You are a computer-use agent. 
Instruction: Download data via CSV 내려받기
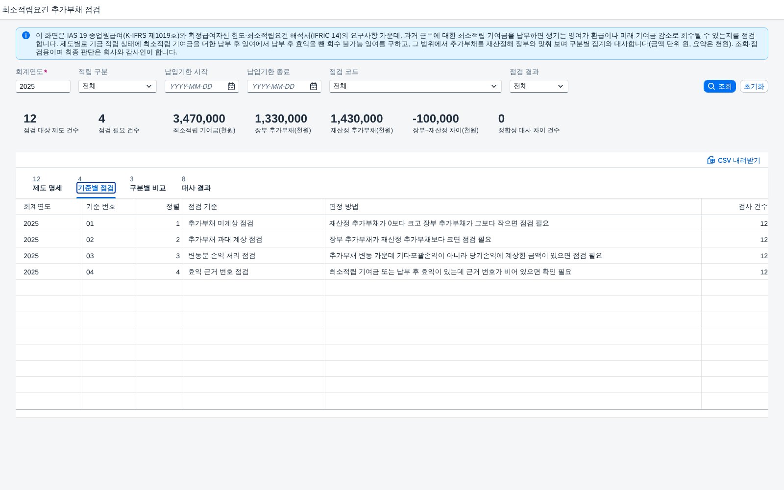[734, 160]
